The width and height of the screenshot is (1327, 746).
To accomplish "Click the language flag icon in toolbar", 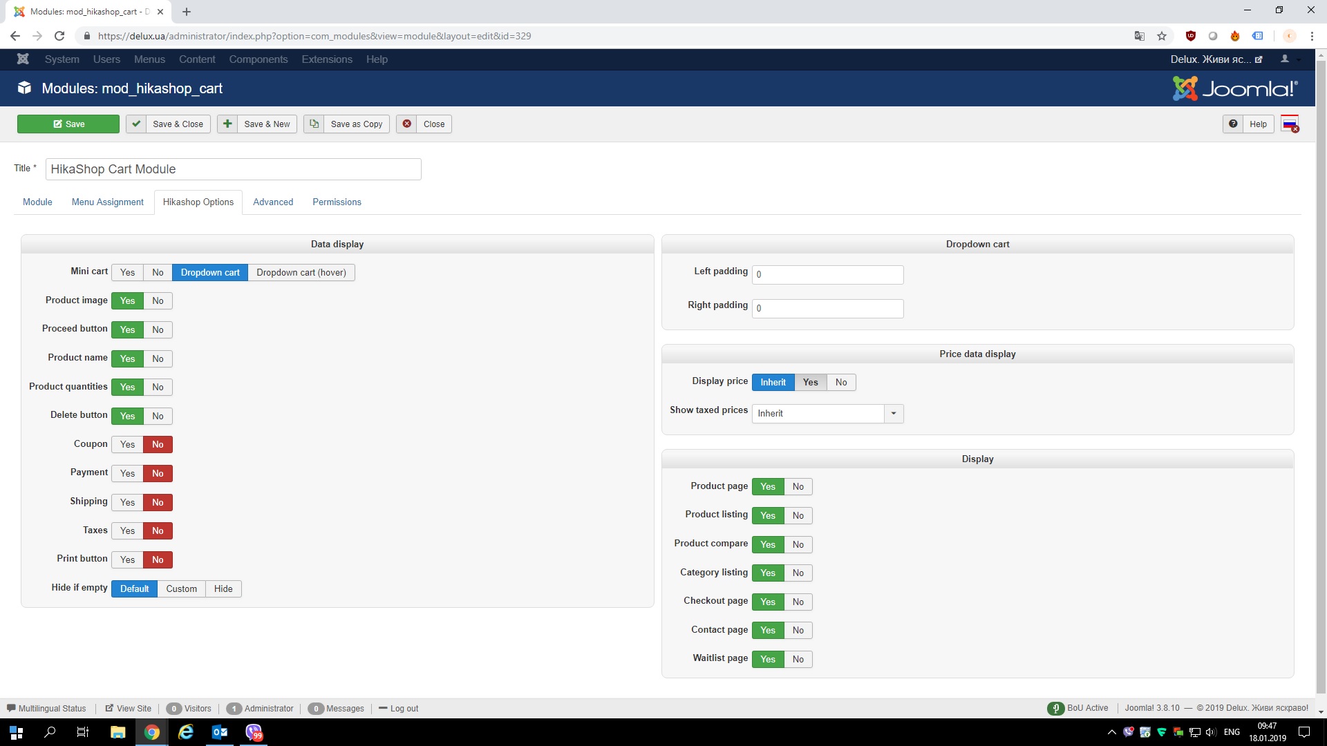I will [1290, 124].
